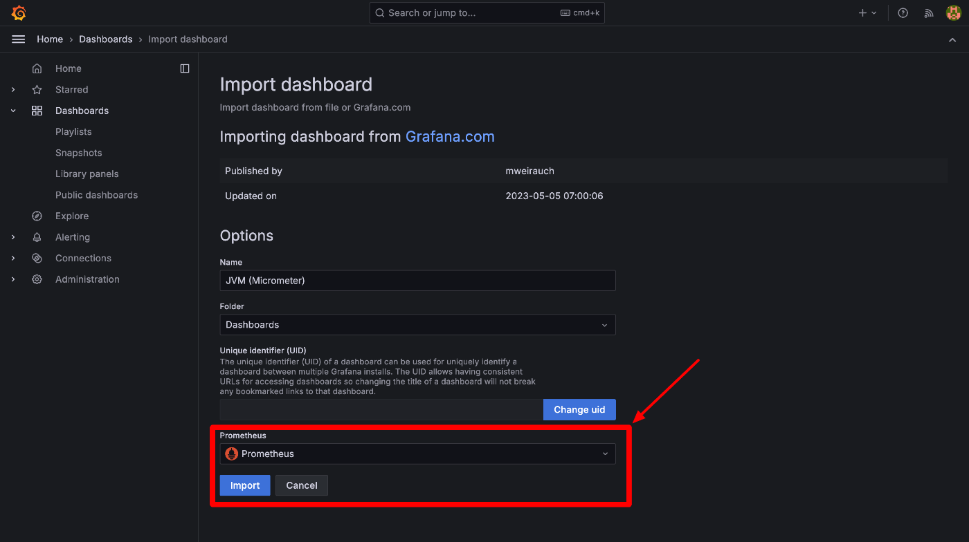969x542 pixels.
Task: Open the Folder dropdown showing Dashboards
Action: tap(417, 325)
